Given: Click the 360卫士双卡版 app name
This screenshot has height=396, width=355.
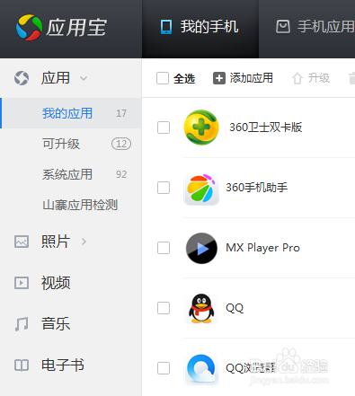Looking at the screenshot, I should click(266, 128).
